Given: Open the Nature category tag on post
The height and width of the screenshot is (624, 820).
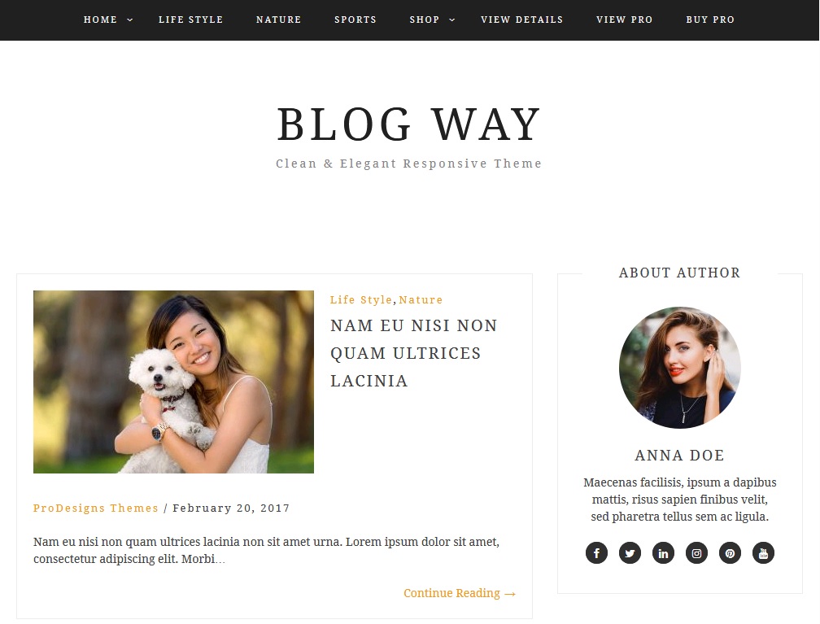Looking at the screenshot, I should click(x=421, y=299).
